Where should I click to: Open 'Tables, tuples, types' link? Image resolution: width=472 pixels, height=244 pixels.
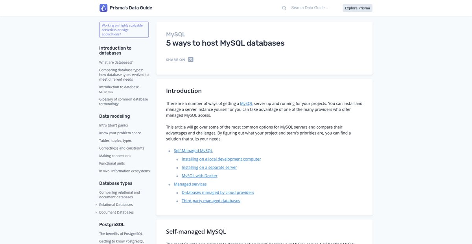point(115,140)
